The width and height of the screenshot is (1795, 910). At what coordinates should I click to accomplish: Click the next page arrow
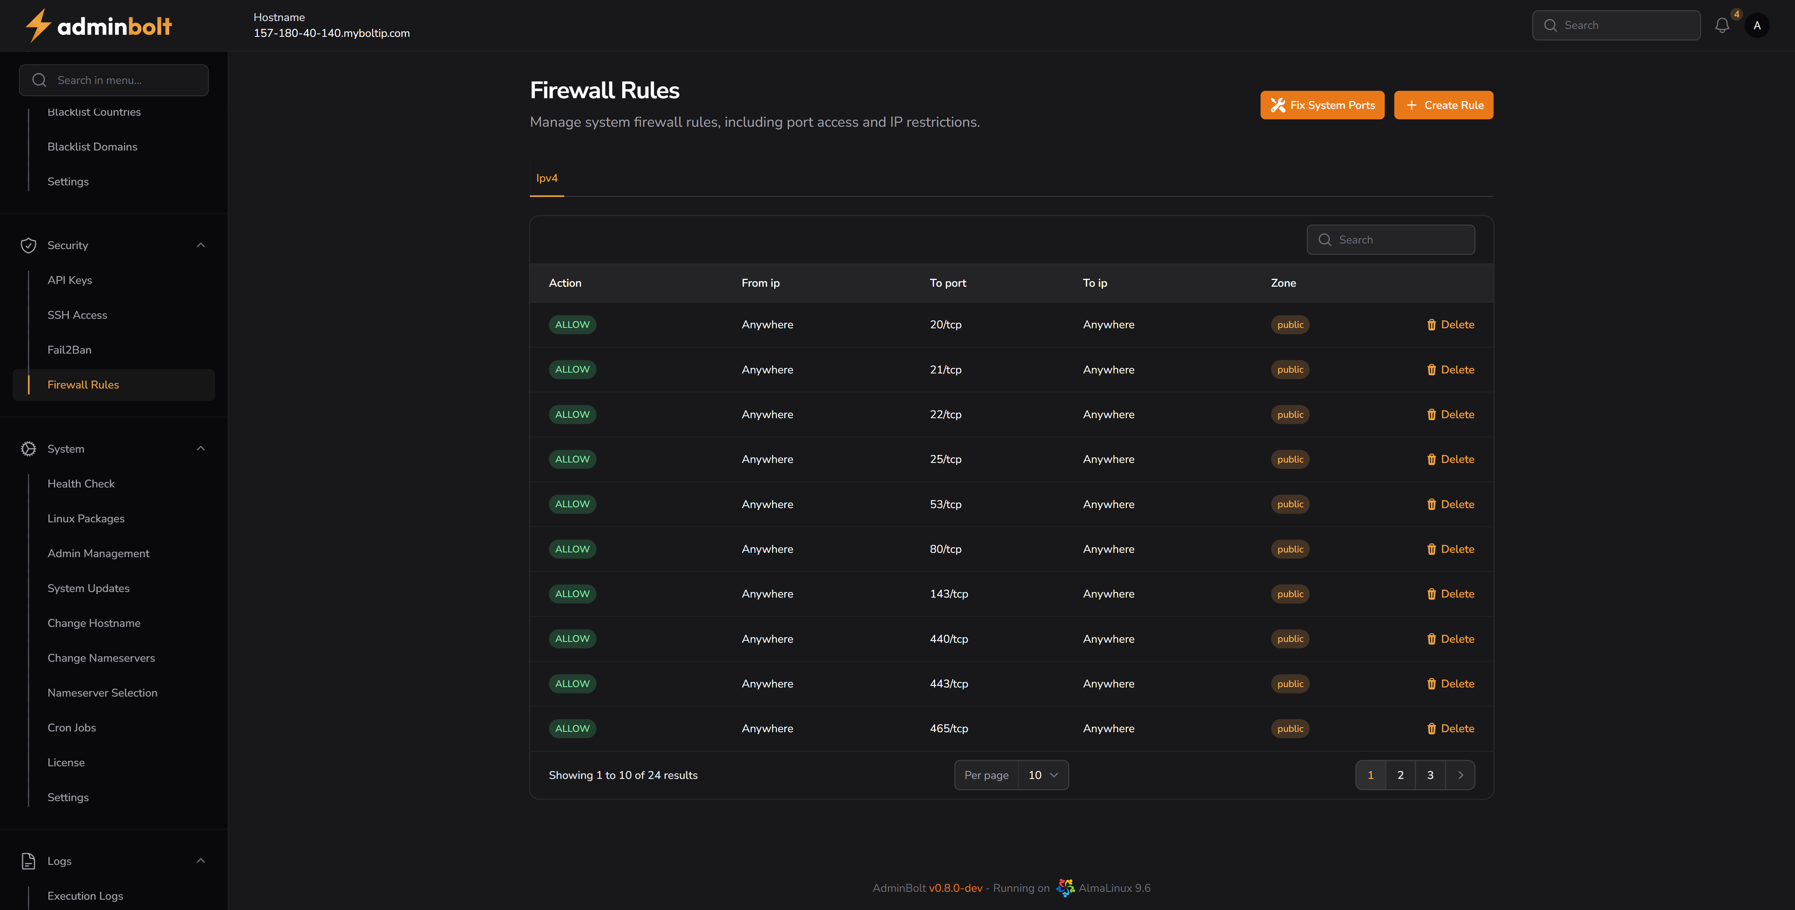(1461, 775)
